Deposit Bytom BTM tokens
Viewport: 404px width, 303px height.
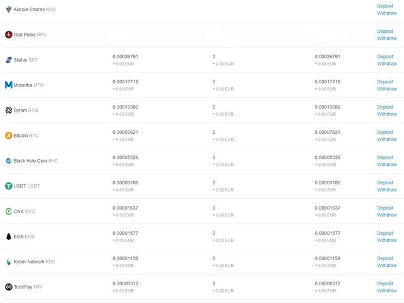[x=385, y=107]
